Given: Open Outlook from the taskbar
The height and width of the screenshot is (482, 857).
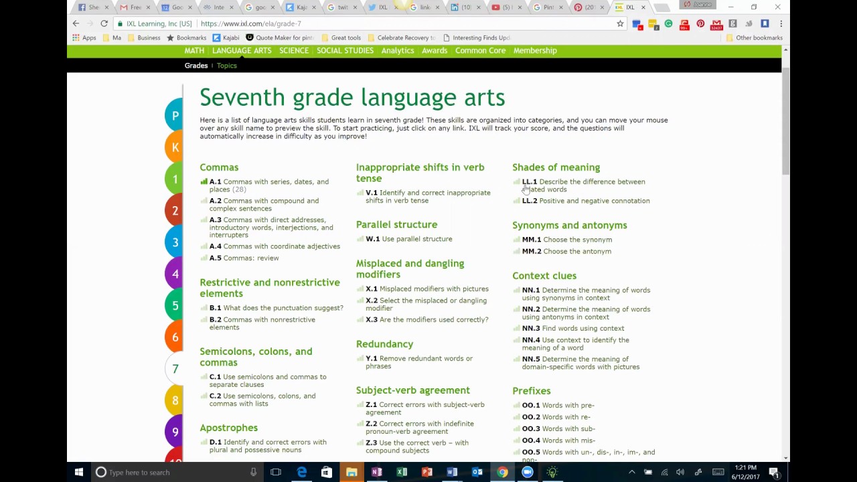Looking at the screenshot, I should click(477, 473).
